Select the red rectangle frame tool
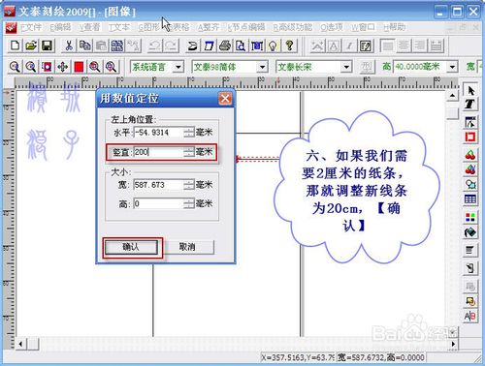 coord(470,137)
